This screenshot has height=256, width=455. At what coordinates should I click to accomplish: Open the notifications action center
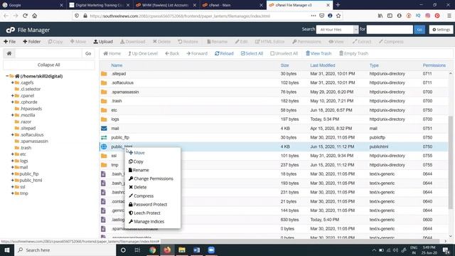[446, 250]
